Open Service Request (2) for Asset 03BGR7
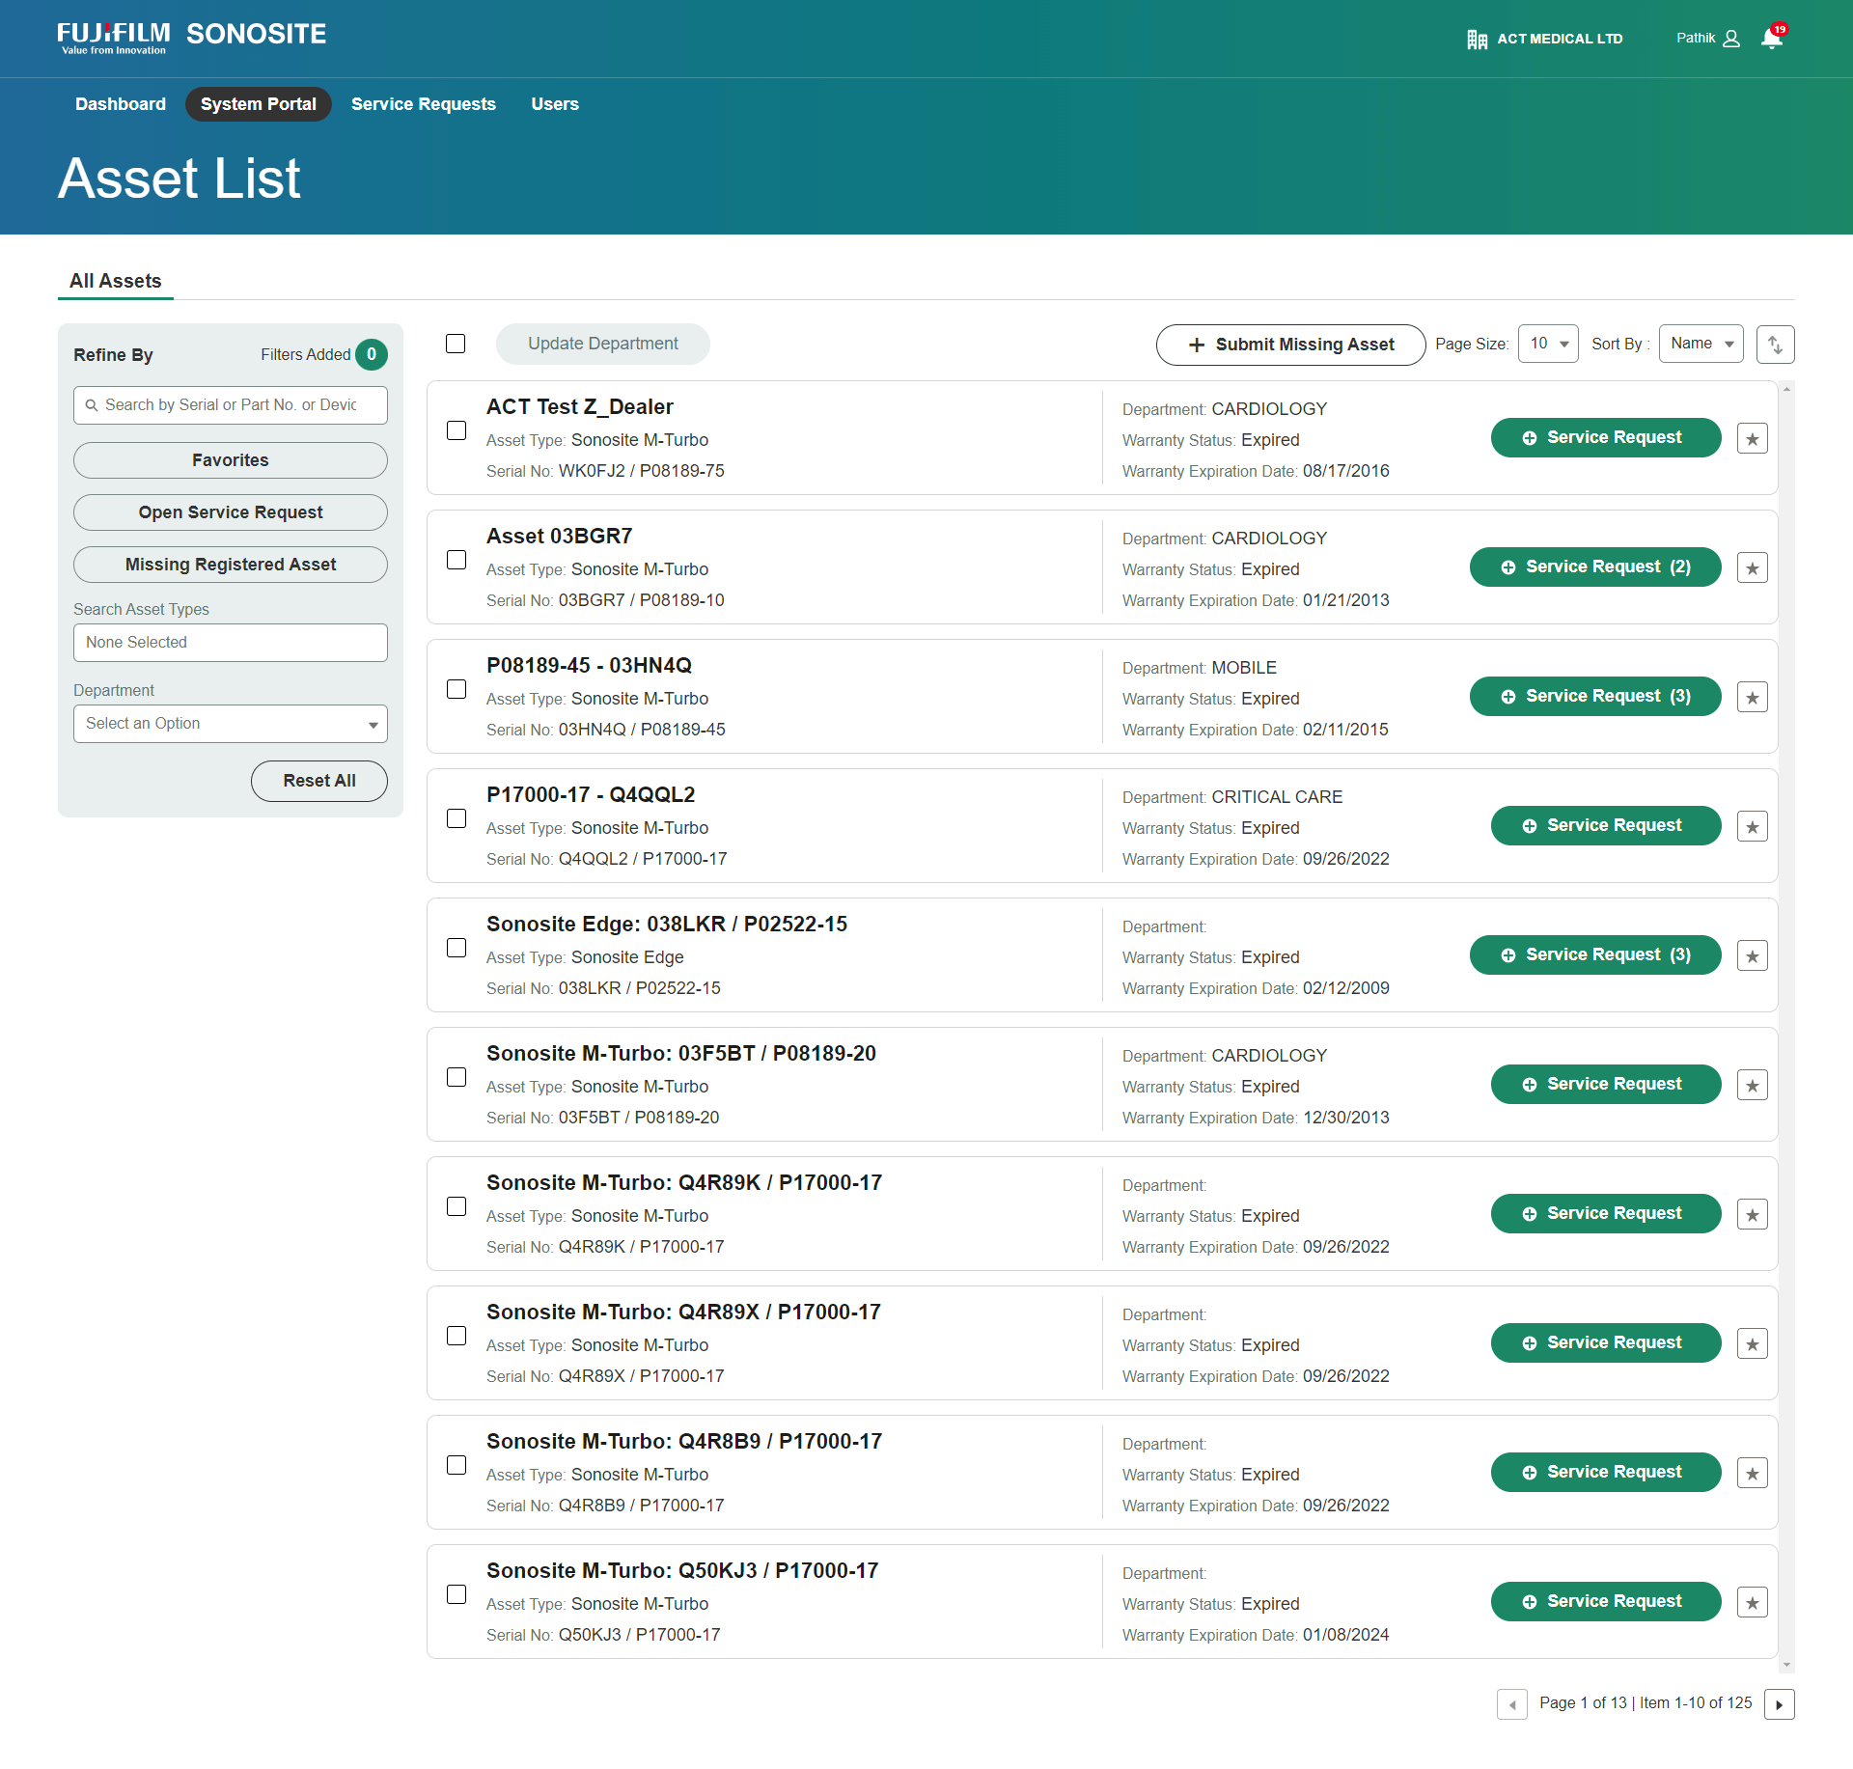The width and height of the screenshot is (1853, 1769). point(1595,567)
